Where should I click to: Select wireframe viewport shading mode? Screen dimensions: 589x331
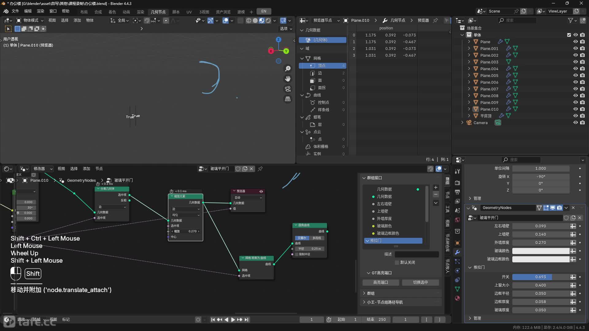(248, 21)
